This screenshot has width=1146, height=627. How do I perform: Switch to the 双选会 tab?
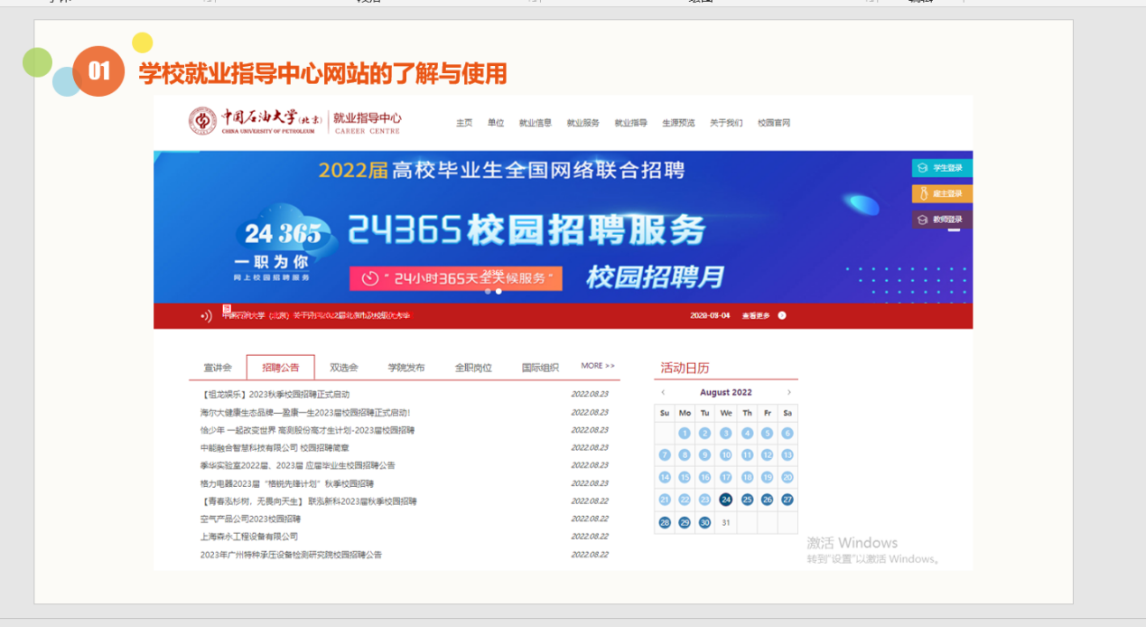click(x=343, y=368)
